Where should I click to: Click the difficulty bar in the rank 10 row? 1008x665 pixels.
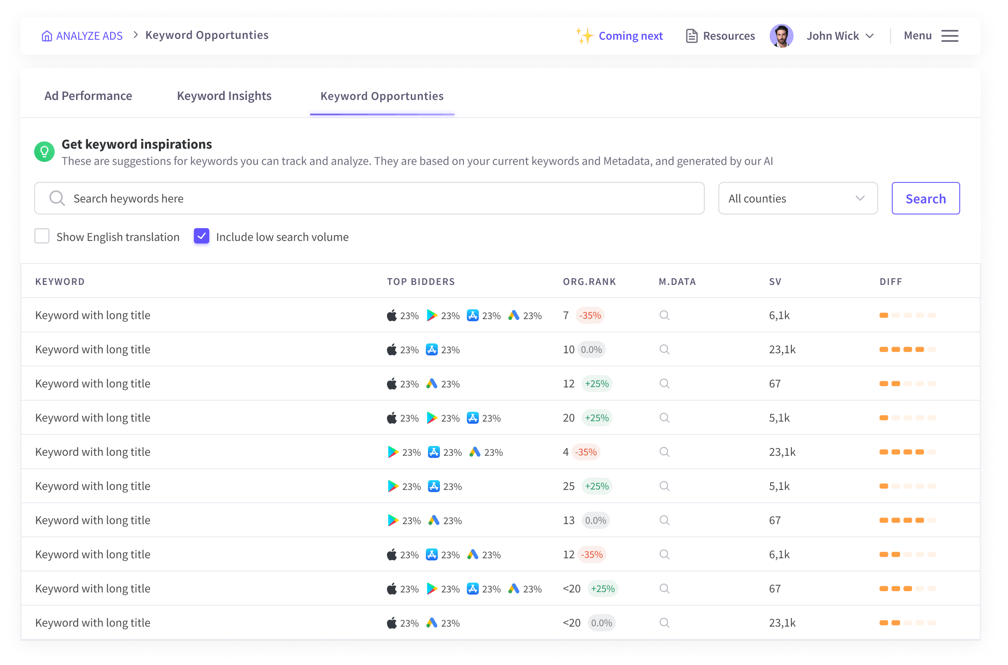tap(908, 349)
